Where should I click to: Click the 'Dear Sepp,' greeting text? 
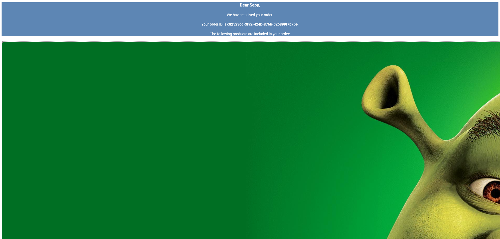point(250,5)
